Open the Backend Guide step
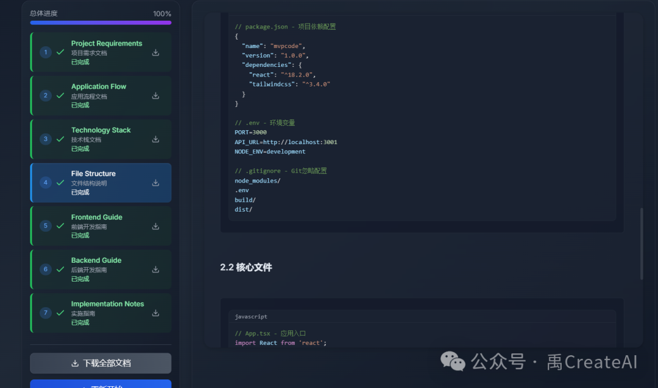 (101, 269)
